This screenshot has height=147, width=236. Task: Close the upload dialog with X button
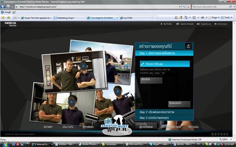click(188, 46)
